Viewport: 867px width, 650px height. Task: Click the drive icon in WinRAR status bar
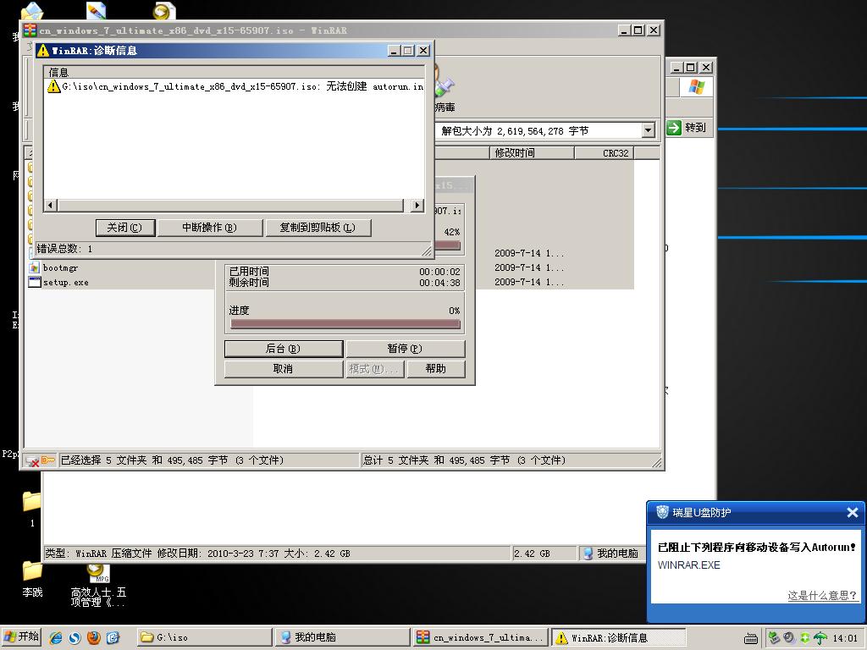(x=32, y=460)
